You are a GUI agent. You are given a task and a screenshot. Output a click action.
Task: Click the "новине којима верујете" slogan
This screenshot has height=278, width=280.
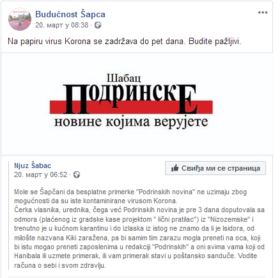(131, 122)
